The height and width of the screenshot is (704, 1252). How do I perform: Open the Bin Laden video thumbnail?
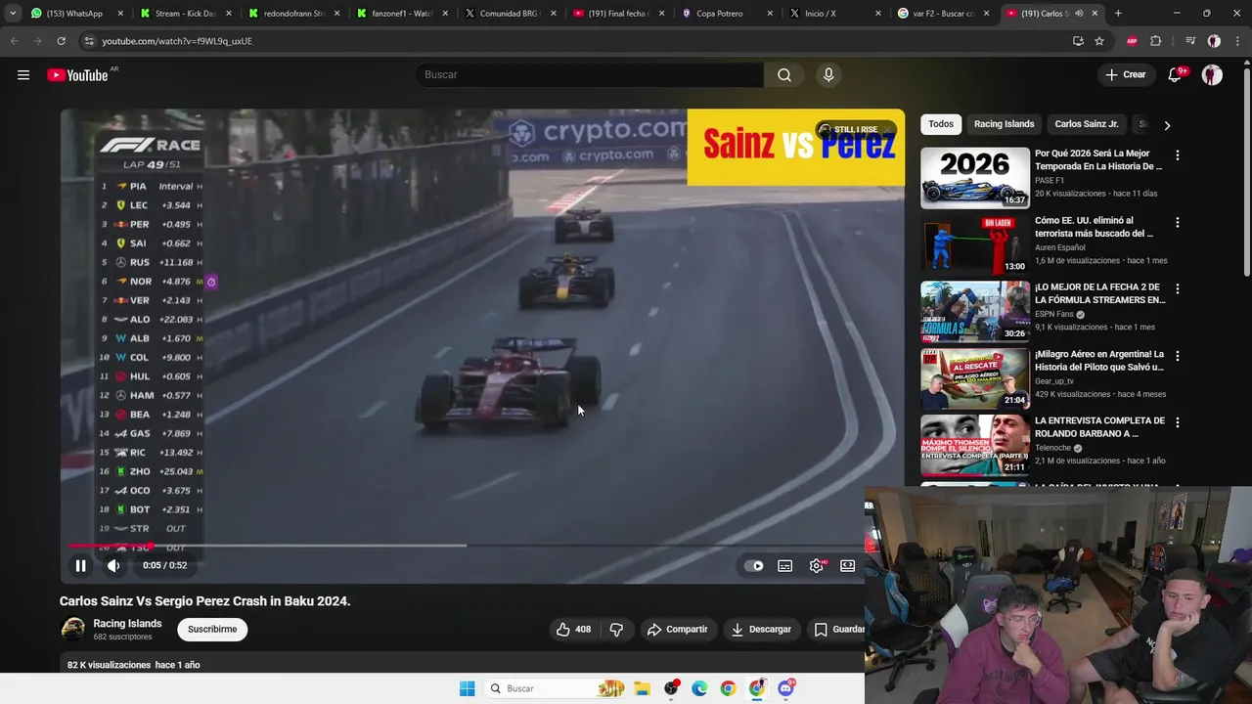tap(974, 244)
